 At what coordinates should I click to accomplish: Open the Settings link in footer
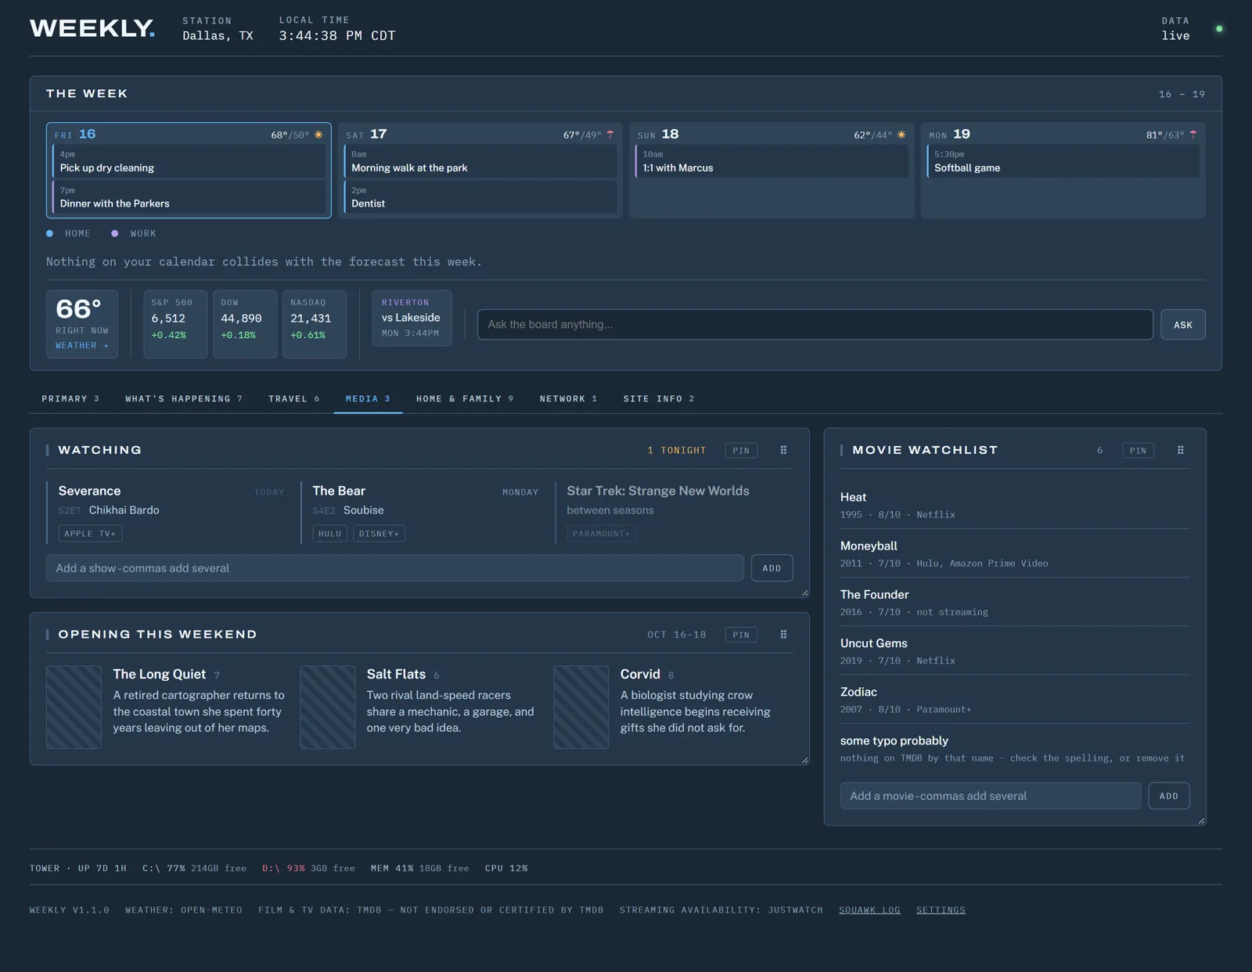tap(941, 910)
